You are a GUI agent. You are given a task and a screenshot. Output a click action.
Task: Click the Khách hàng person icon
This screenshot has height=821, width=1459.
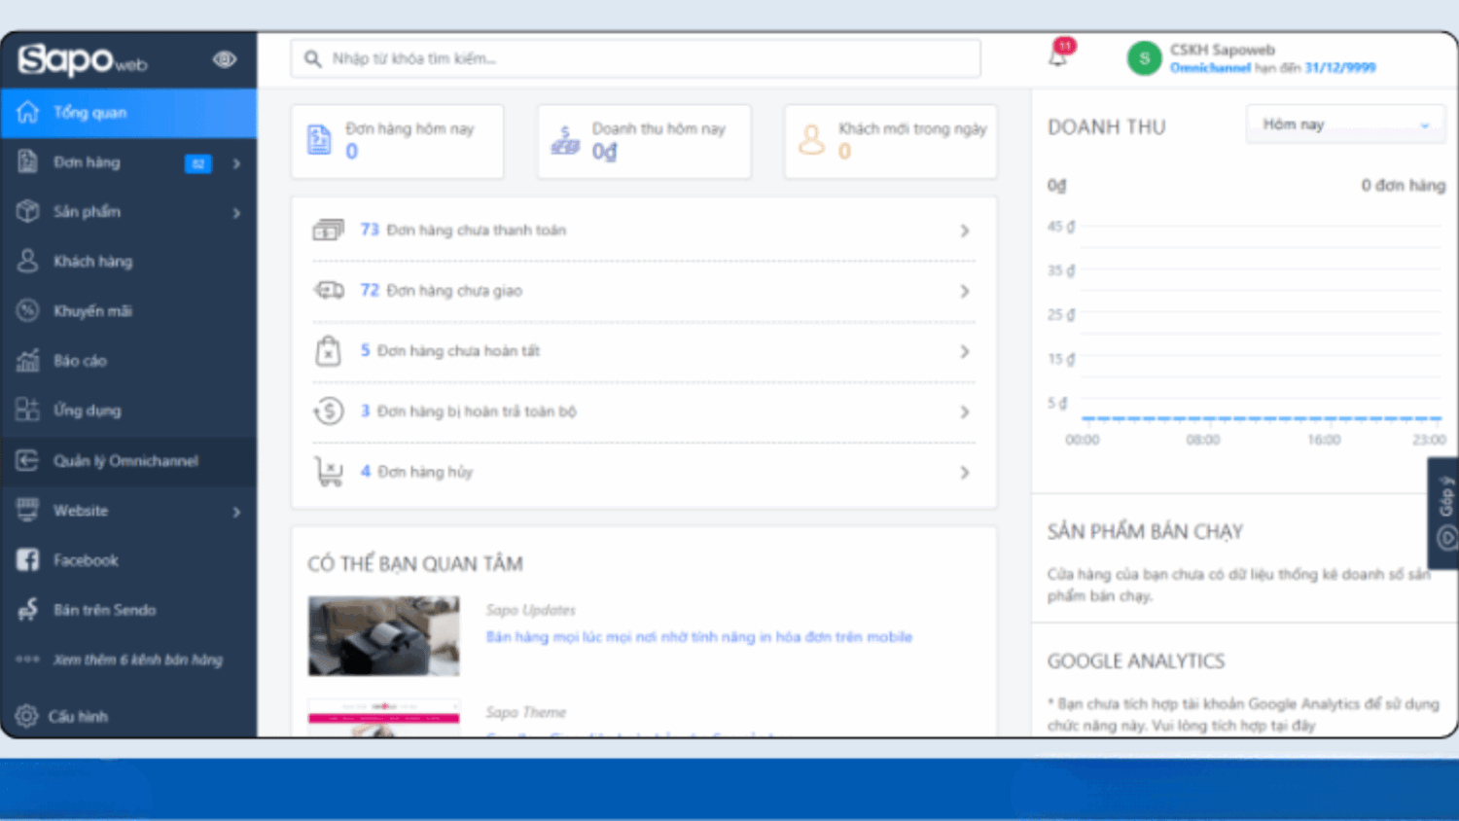coord(27,261)
